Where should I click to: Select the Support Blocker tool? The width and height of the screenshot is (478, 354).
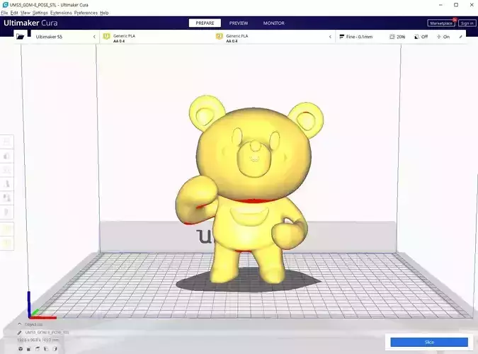[x=6, y=212]
